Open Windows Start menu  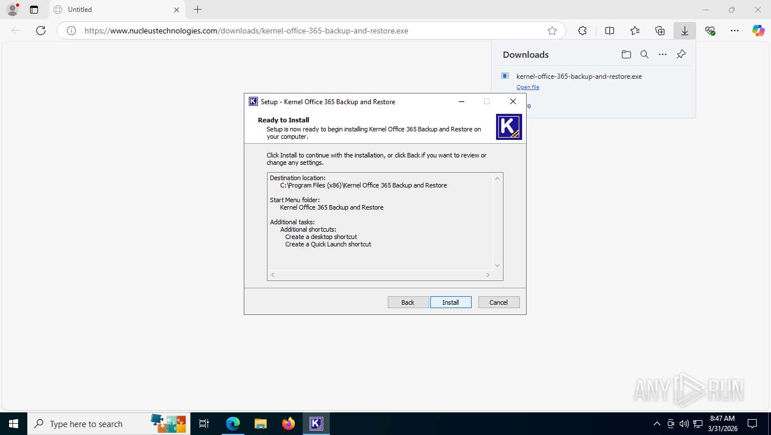pos(14,424)
